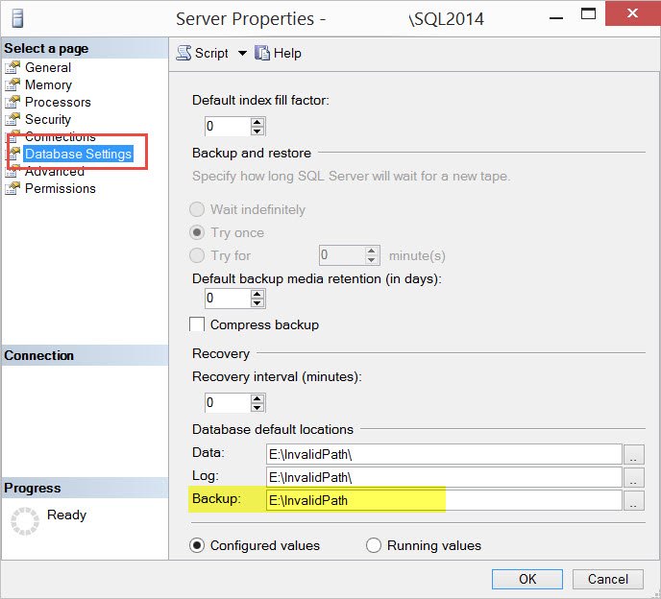
Task: Increase backup media retention days
Action: coord(257,294)
